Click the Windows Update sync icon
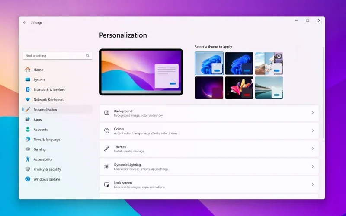This screenshot has width=346, height=216. pyautogui.click(x=28, y=179)
